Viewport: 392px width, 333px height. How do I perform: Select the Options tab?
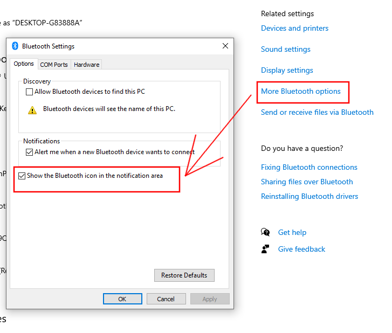(24, 64)
